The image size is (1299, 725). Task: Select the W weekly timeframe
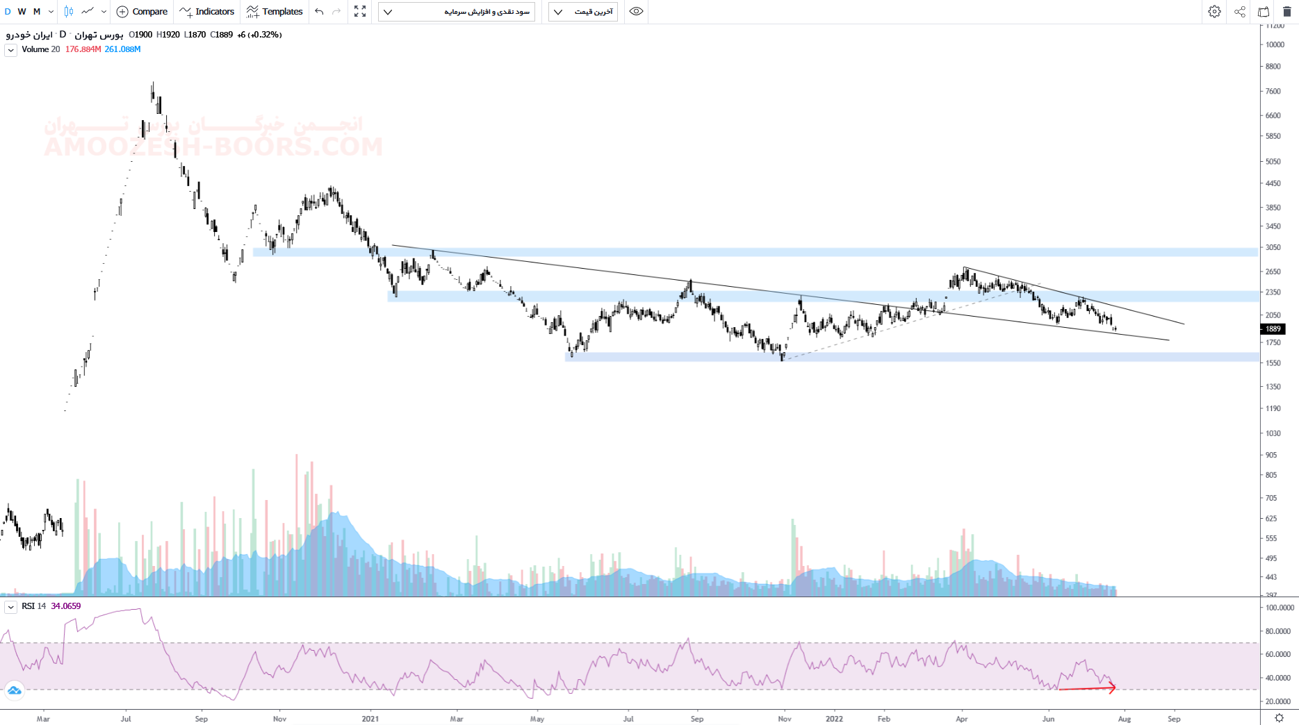coord(22,11)
